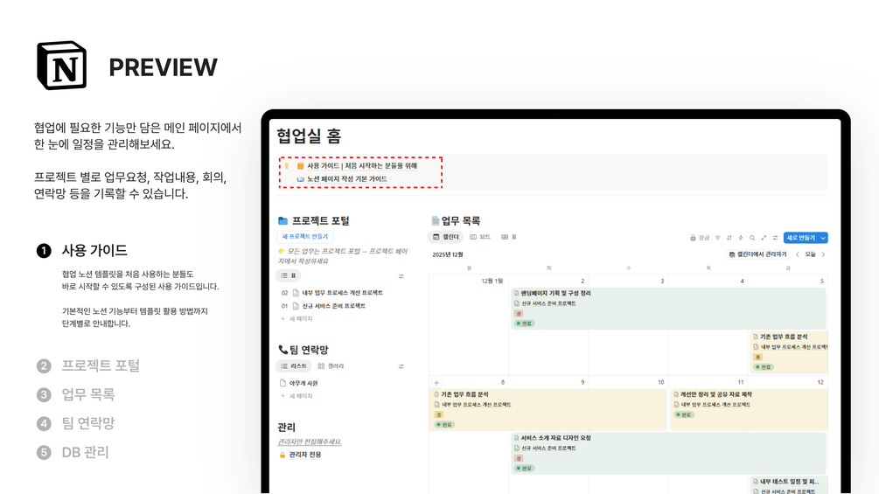The height and width of the screenshot is (494, 879).
Task: Open view settings icon in 업무 목록
Action: click(775, 238)
